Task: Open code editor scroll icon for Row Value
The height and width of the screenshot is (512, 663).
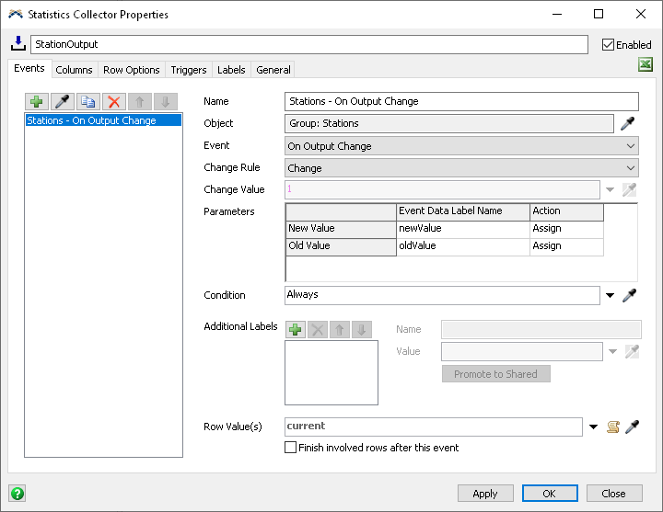Action: (x=612, y=427)
